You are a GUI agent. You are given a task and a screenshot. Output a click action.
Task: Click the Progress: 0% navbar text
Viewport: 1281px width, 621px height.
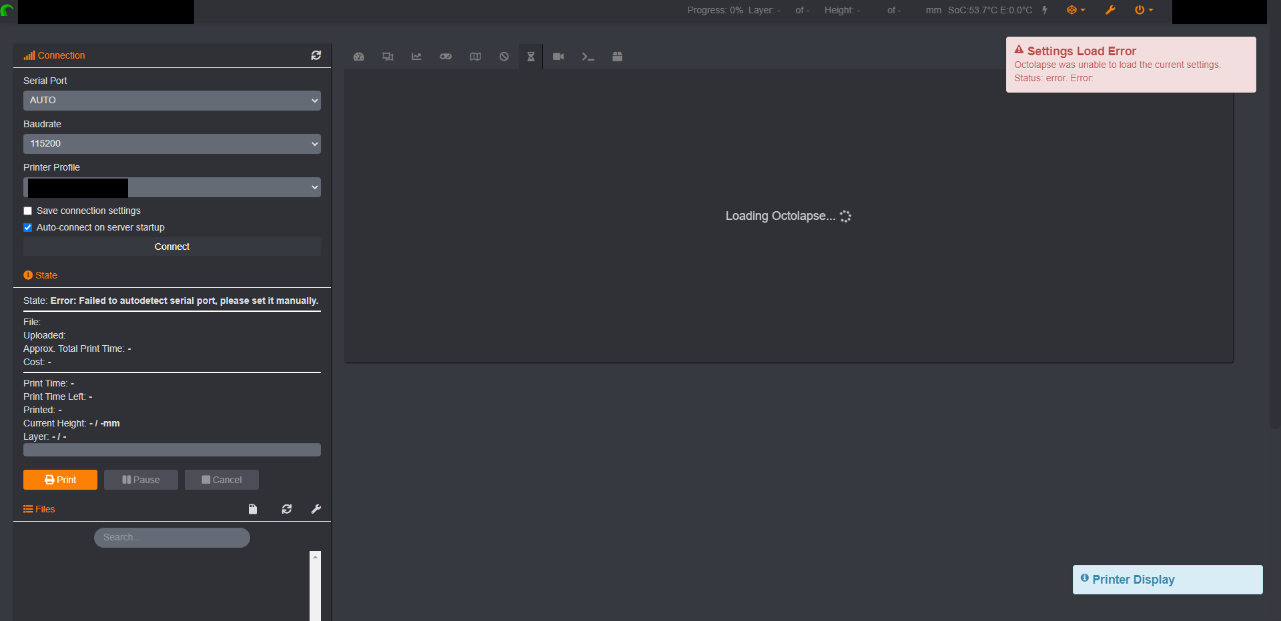click(715, 10)
